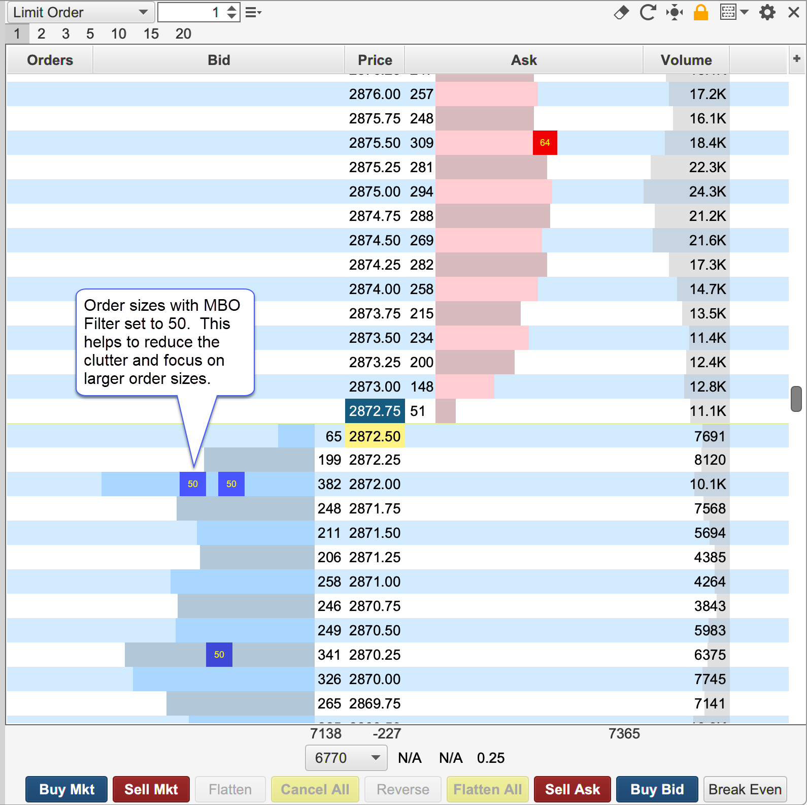Click the eraser clear icon
807x805 pixels.
point(621,12)
